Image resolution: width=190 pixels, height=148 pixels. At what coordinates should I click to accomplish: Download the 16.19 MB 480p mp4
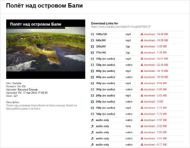[154, 71]
